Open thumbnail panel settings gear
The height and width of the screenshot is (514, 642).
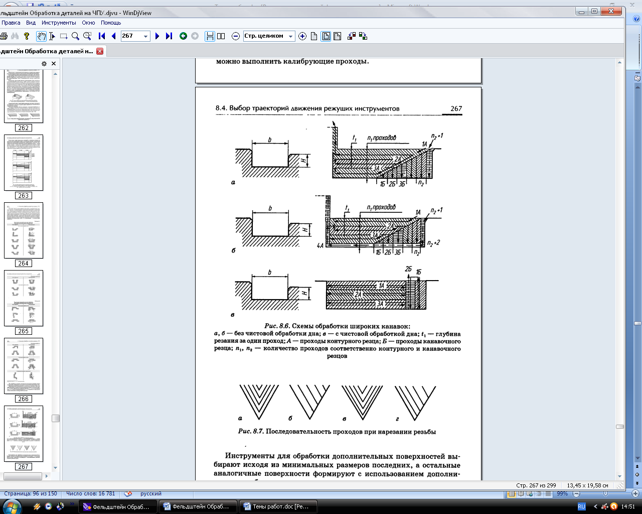pyautogui.click(x=44, y=64)
